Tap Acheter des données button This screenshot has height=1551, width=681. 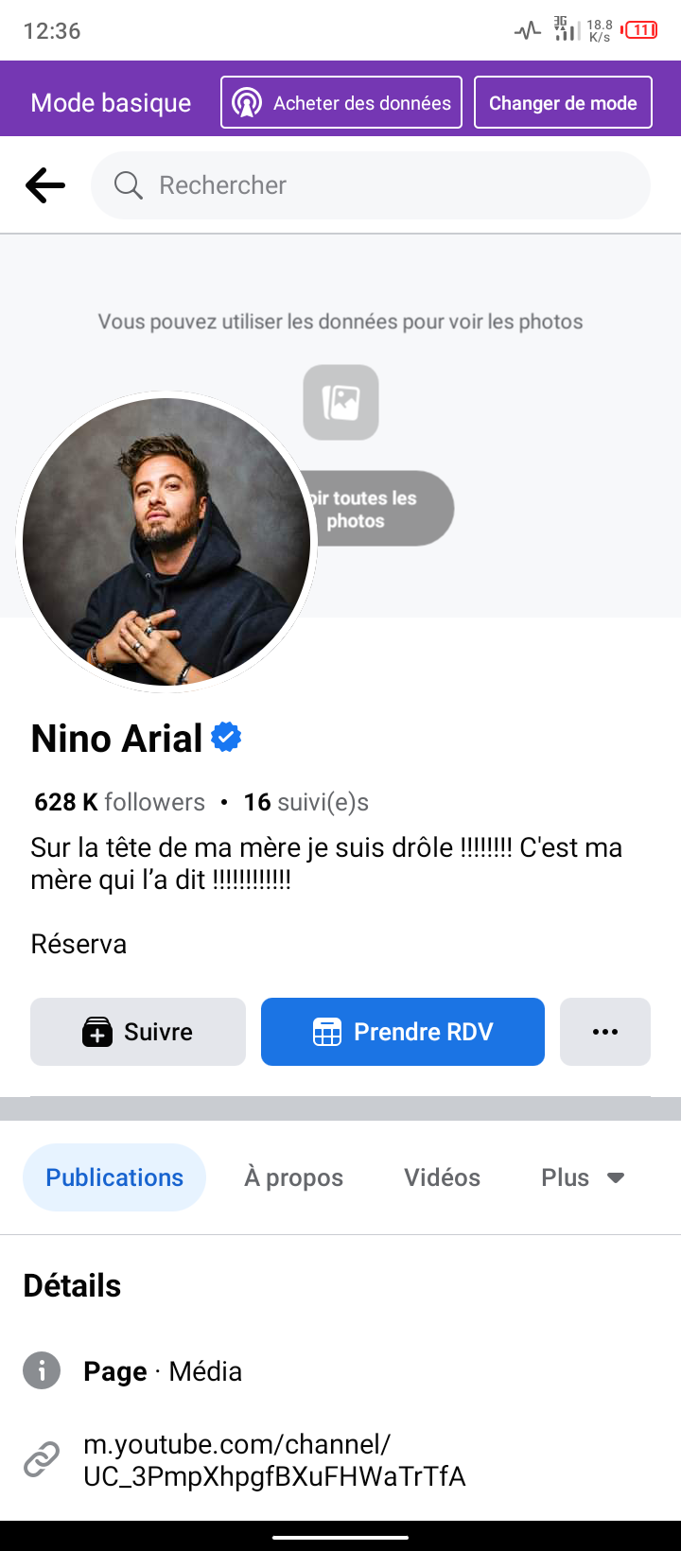(x=341, y=102)
